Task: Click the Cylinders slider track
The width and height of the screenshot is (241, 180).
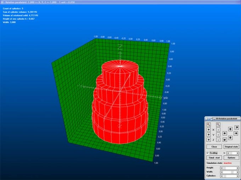Action: (x=230, y=176)
